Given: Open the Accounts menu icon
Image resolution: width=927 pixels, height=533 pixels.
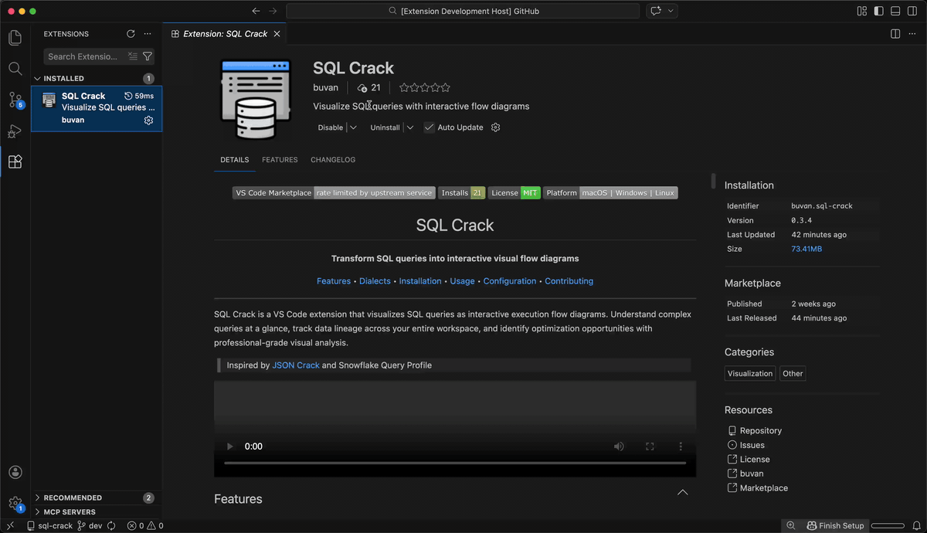Looking at the screenshot, I should point(15,472).
